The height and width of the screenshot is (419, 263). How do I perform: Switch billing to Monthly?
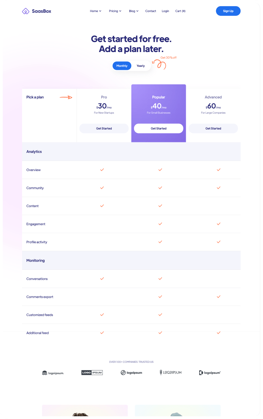coord(122,66)
